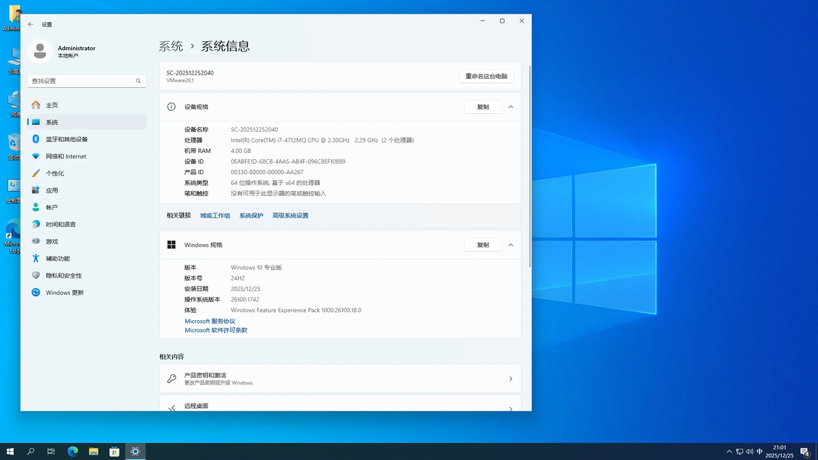Select 个性化 label in the sidebar
818x460 pixels.
coord(55,173)
